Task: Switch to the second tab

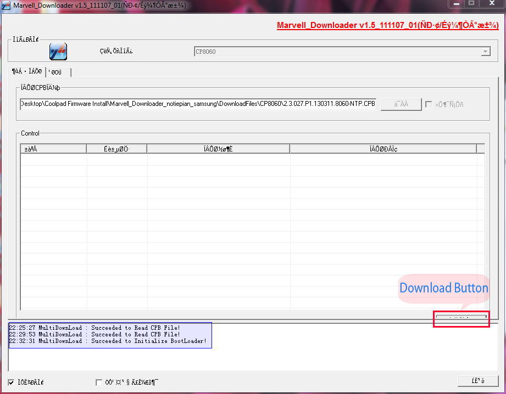Action: pyautogui.click(x=58, y=72)
